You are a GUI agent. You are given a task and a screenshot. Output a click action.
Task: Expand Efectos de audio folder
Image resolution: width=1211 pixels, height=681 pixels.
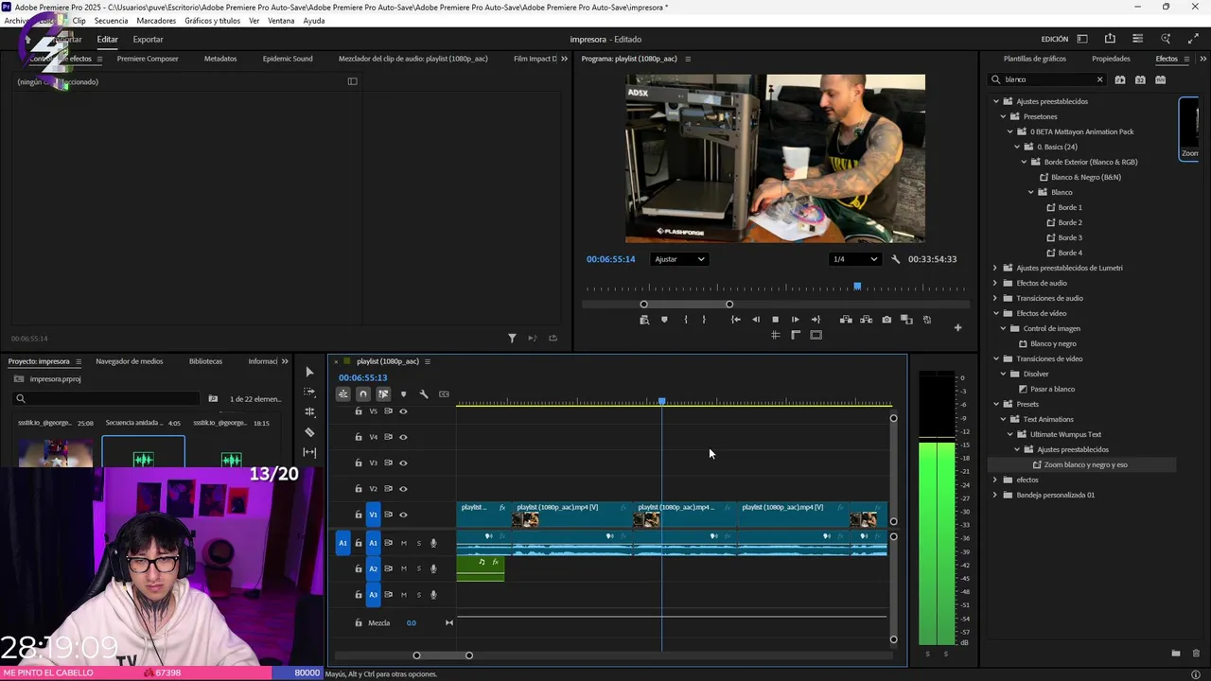pos(995,283)
